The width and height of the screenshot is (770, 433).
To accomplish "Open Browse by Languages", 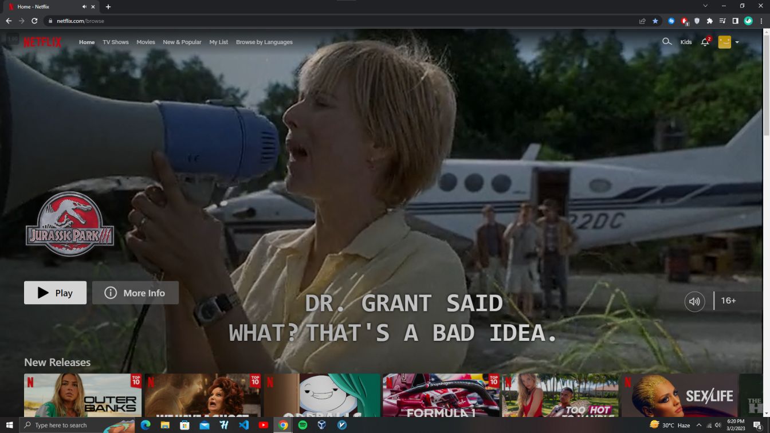I will [264, 42].
